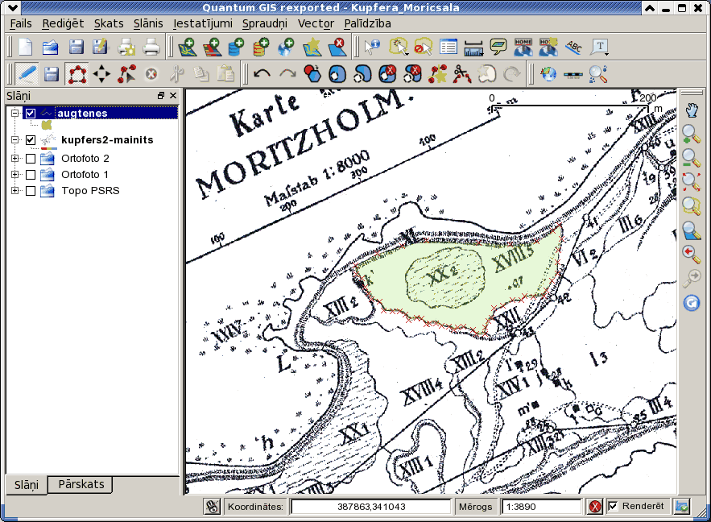Open the print composer with the printer icon
Screen dimensions: 711x522
pyautogui.click(x=151, y=47)
